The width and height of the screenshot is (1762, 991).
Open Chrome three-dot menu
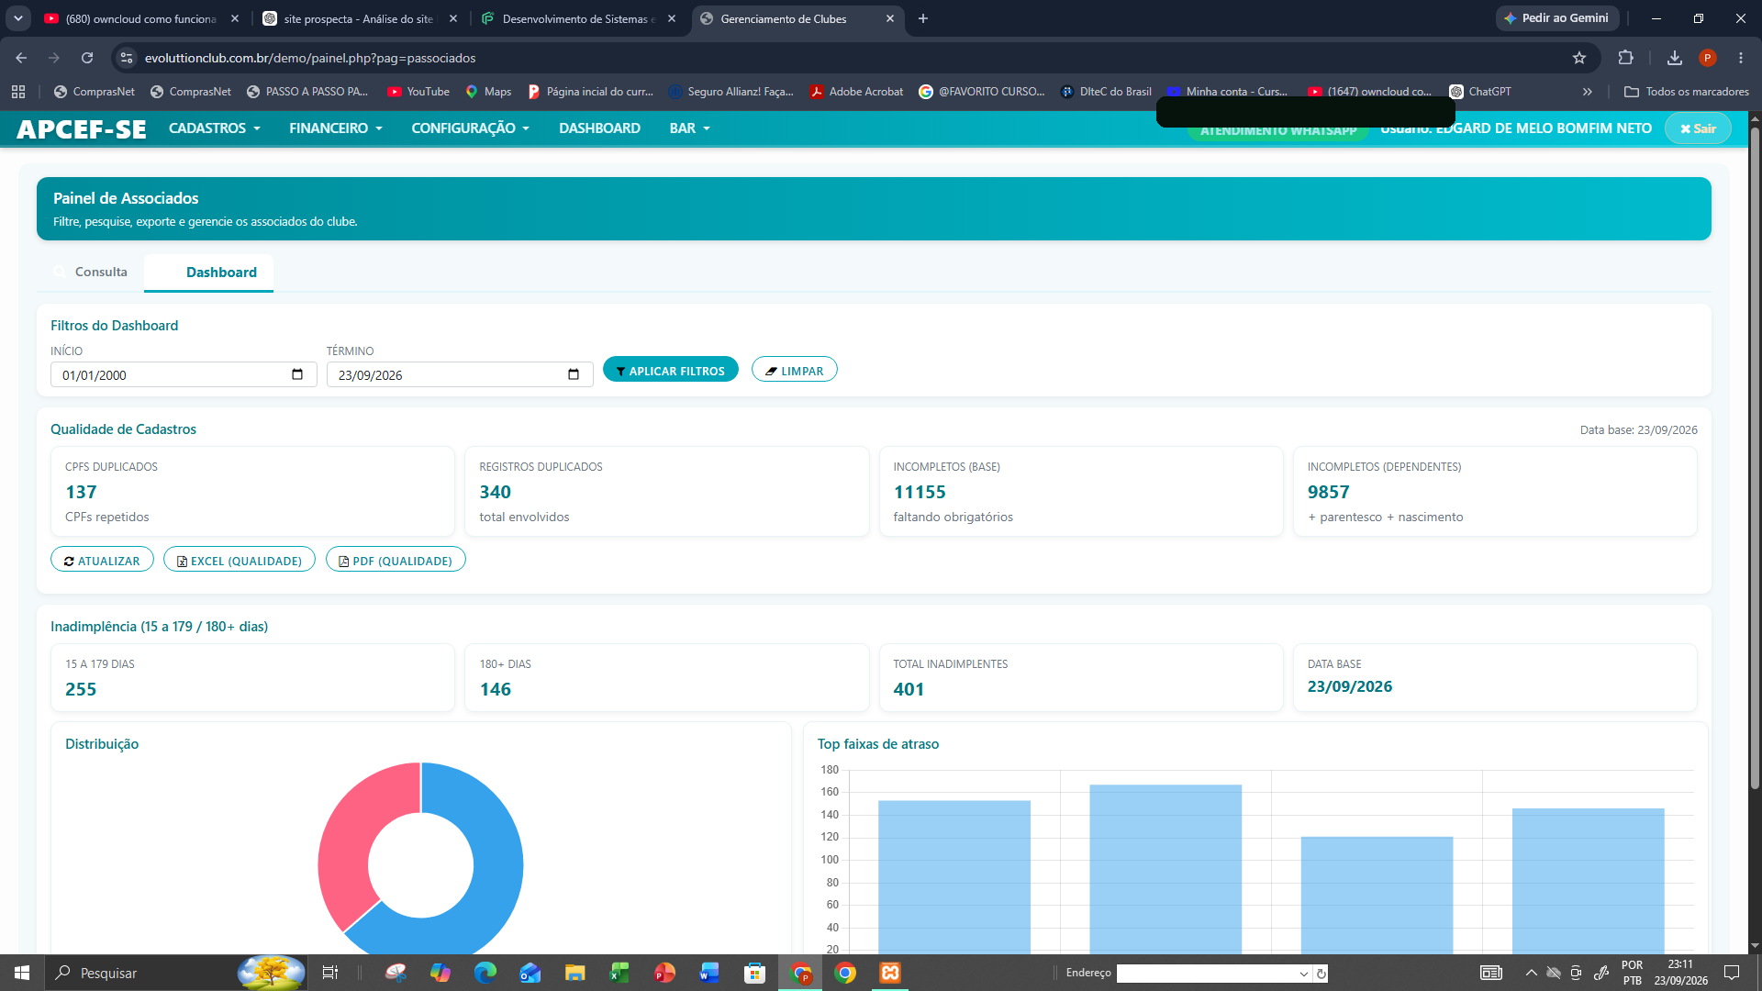point(1741,58)
